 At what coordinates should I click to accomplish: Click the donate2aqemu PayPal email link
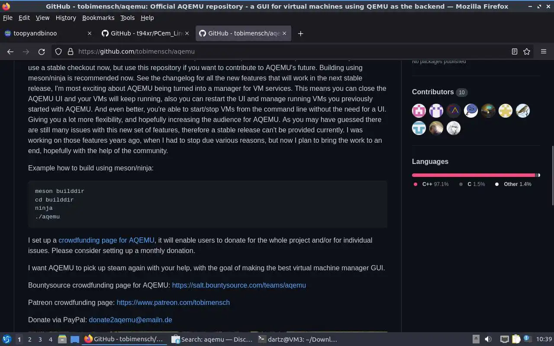tap(130, 320)
